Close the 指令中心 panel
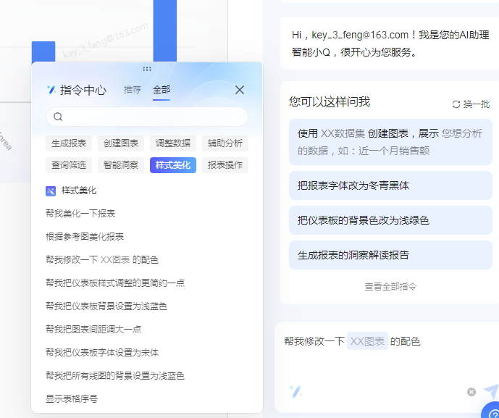499x418 pixels. 240,90
